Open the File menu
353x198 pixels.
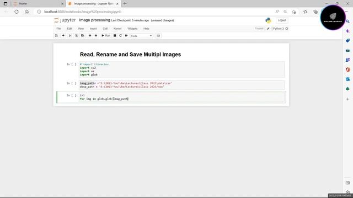[59, 29]
